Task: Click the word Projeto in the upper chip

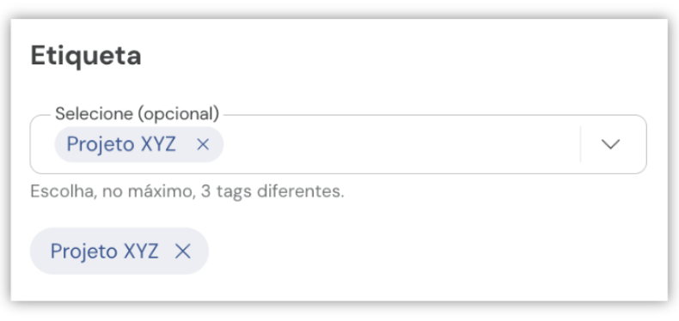Action: 101,144
